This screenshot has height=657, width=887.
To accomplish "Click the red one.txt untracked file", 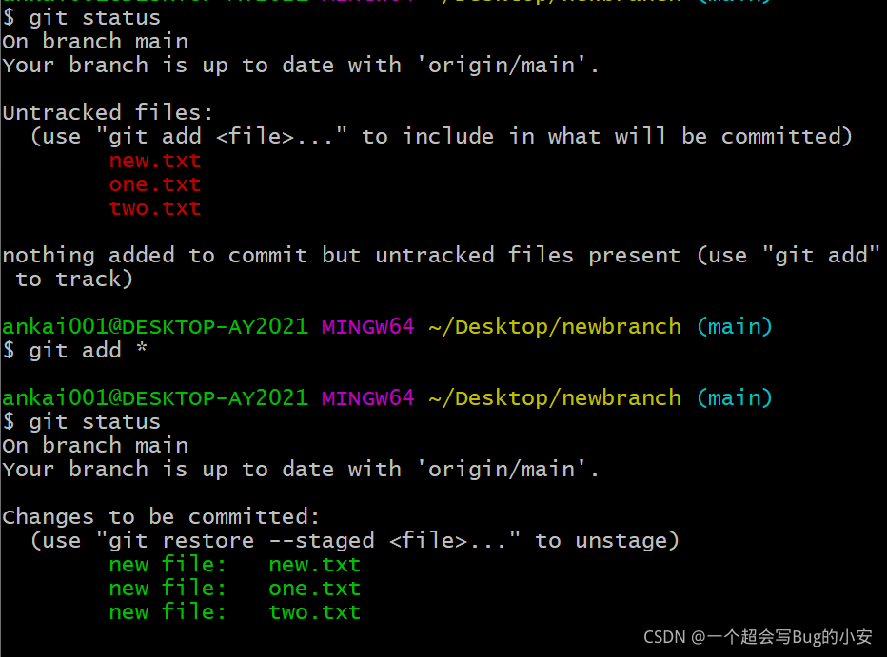I will pyautogui.click(x=155, y=184).
